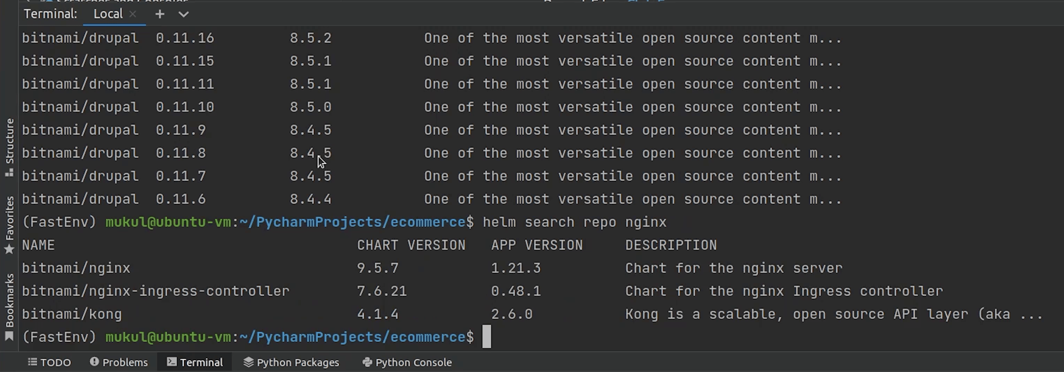Click drupal chart version 0.11.16
The image size is (1064, 372).
pos(185,38)
